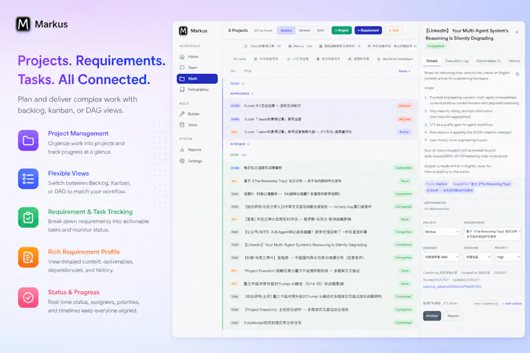Click the purple Project Management folder icon
The width and height of the screenshot is (530, 353).
pos(28,140)
